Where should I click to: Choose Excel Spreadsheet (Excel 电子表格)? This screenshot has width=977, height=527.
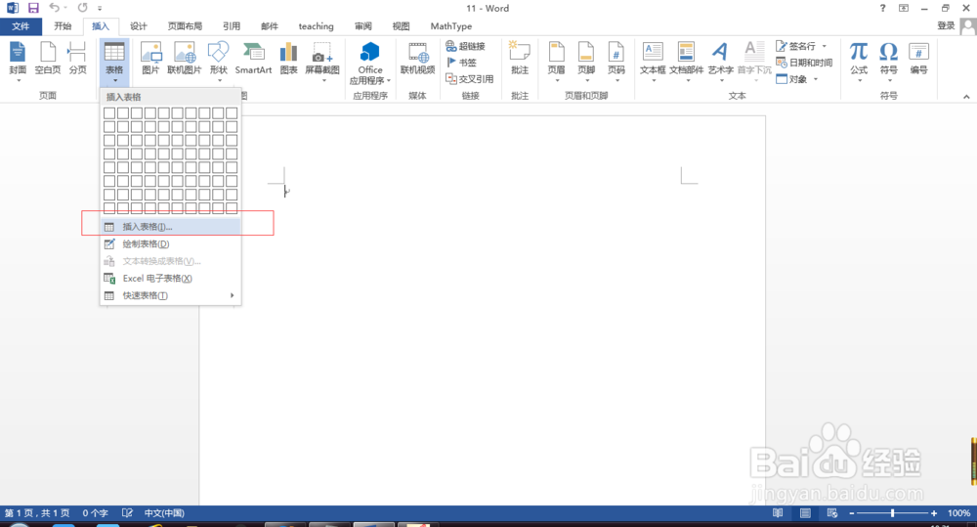pyautogui.click(x=171, y=278)
